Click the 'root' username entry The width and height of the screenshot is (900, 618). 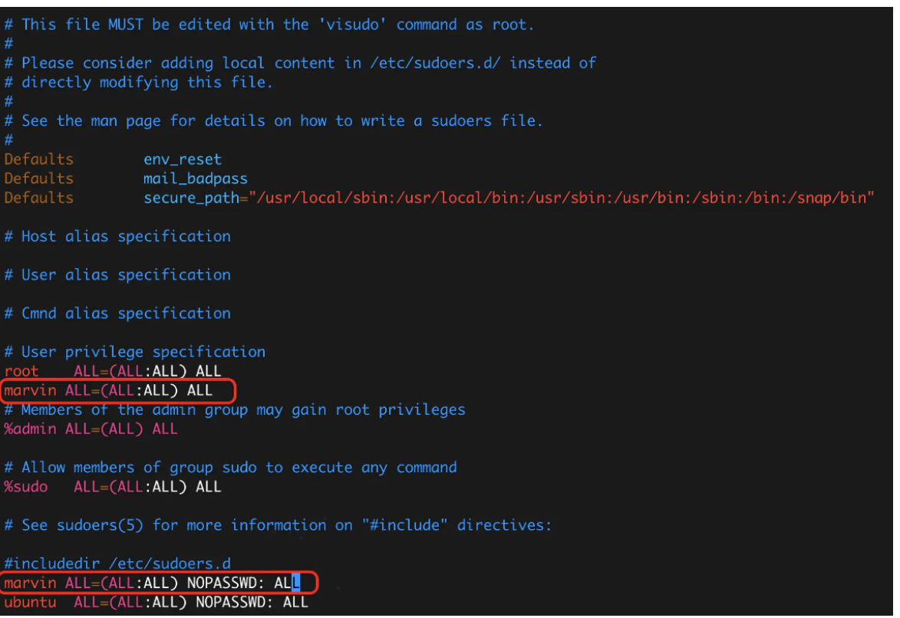coord(21,371)
